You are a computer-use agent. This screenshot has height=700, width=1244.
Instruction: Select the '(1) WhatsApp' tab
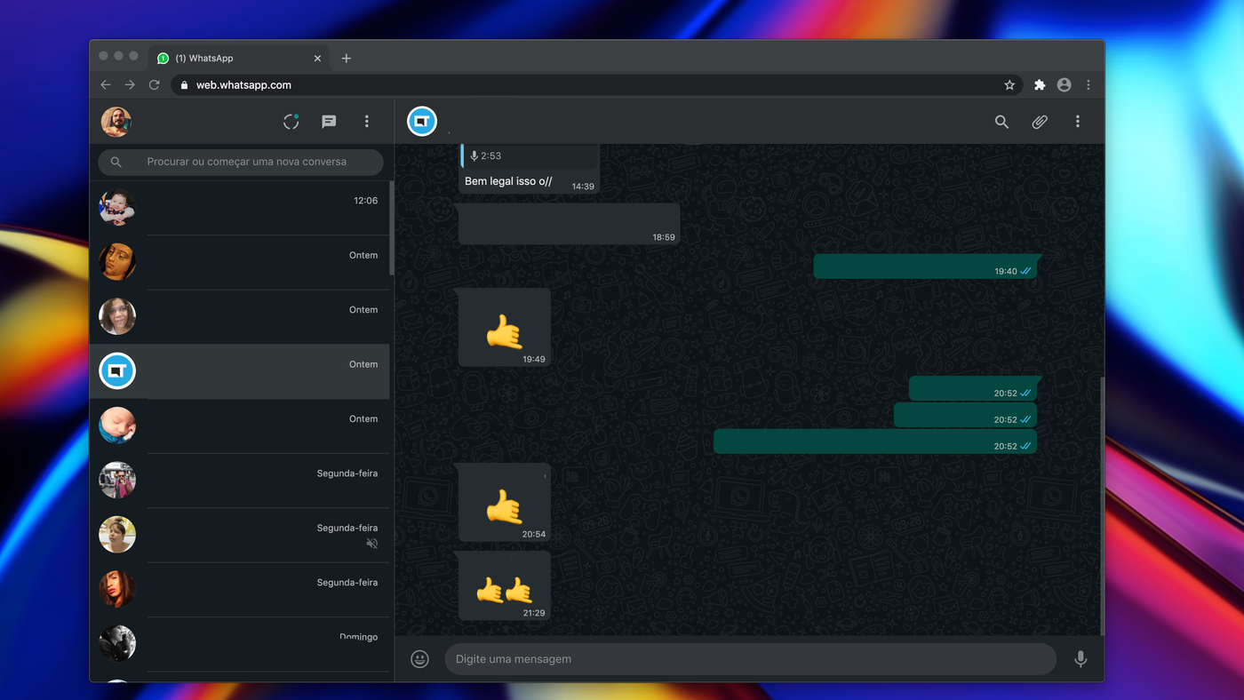[x=240, y=59]
